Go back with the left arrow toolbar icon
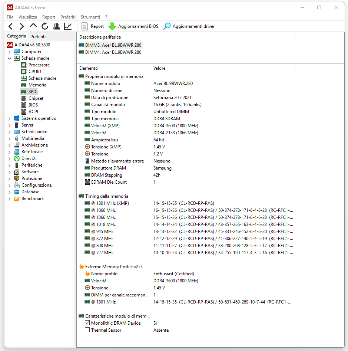The height and width of the screenshot is (351, 348). [x=10, y=26]
